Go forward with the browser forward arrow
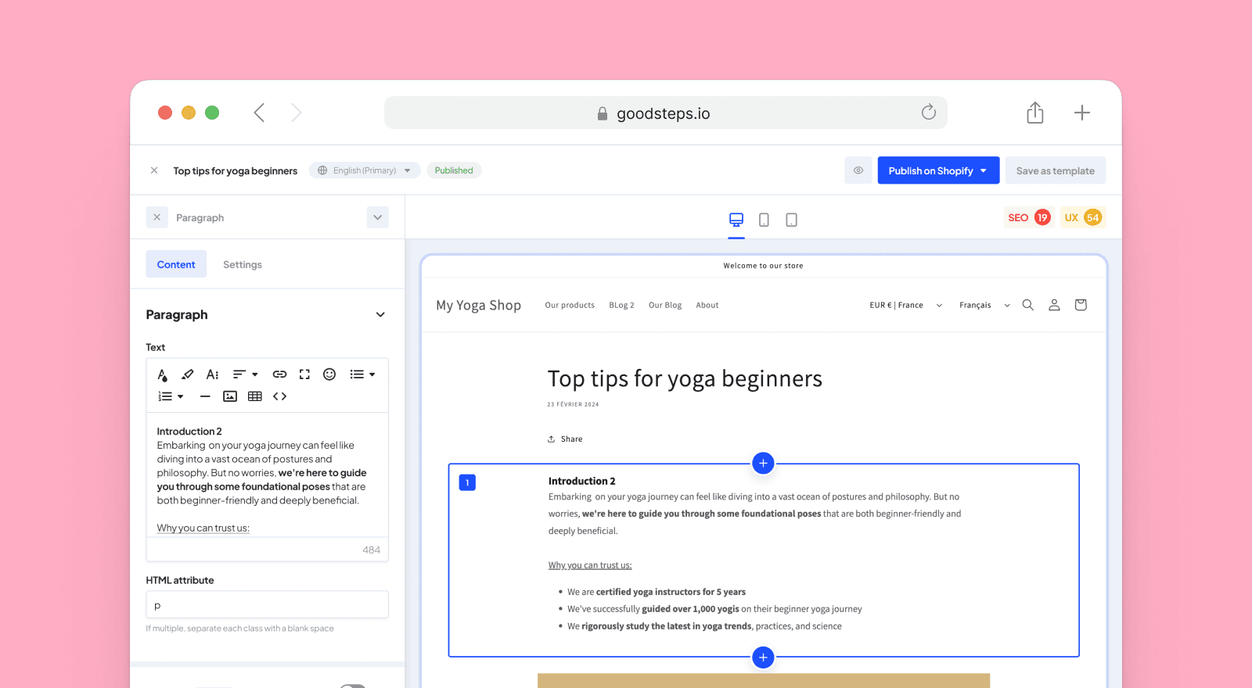The image size is (1252, 688). coord(296,113)
